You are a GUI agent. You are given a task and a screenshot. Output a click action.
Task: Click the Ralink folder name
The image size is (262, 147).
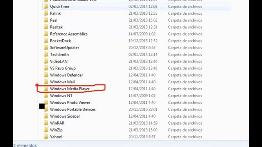pos(55,13)
